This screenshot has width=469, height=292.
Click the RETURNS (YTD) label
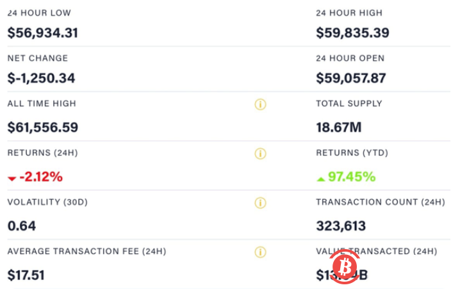[x=352, y=153]
